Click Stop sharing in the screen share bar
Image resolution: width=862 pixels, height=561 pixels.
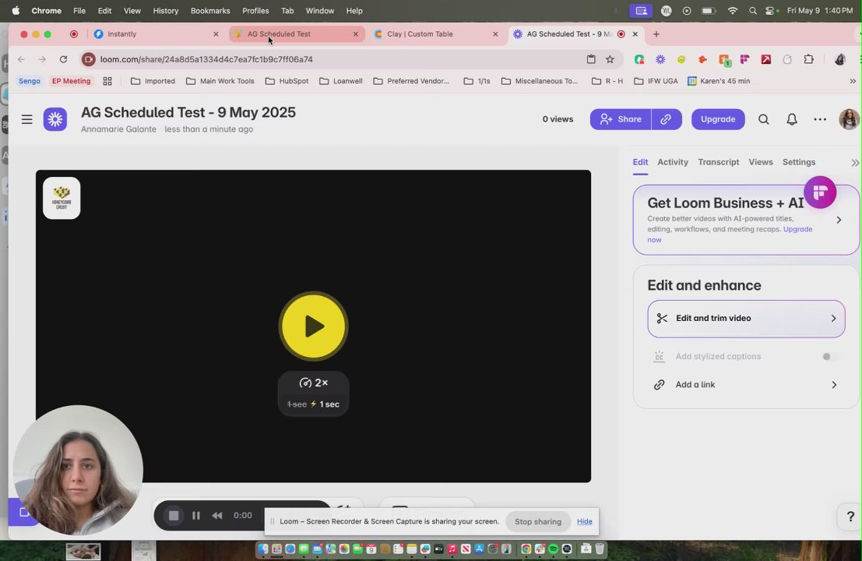537,521
